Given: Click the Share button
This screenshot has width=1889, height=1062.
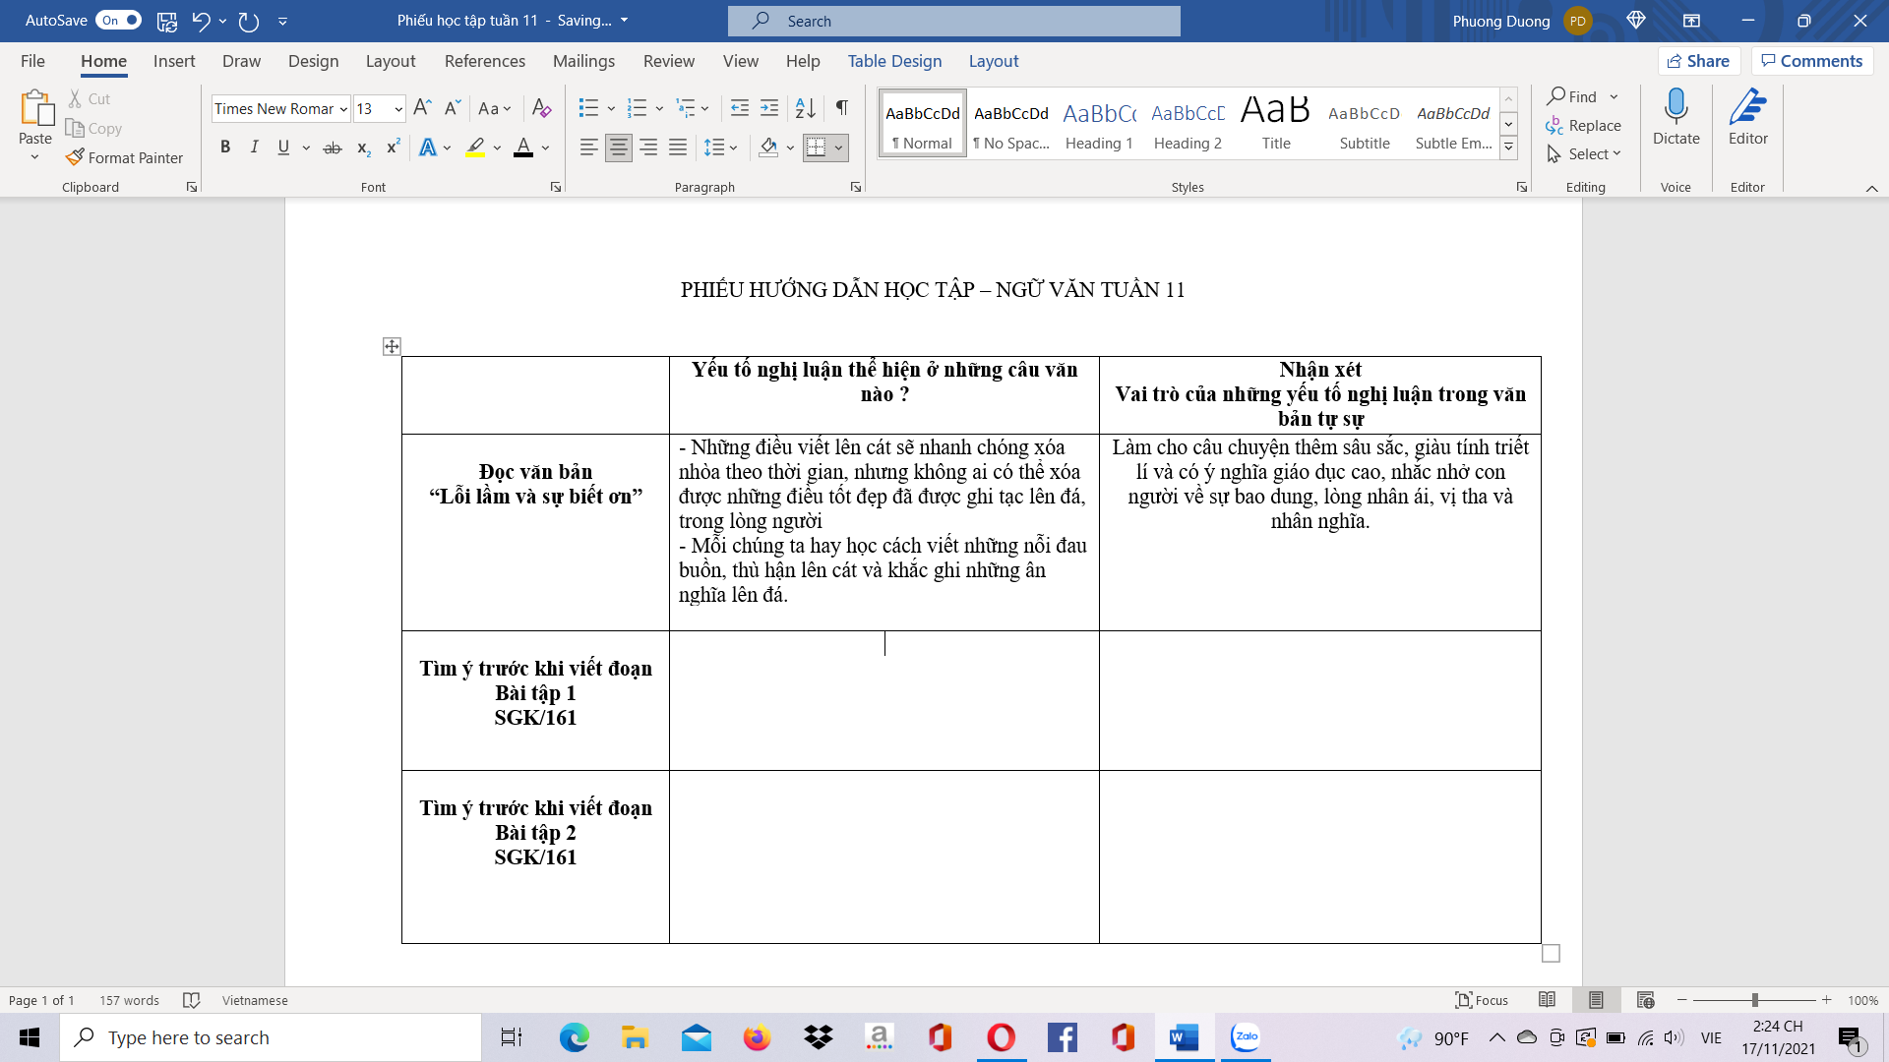Looking at the screenshot, I should (1699, 61).
